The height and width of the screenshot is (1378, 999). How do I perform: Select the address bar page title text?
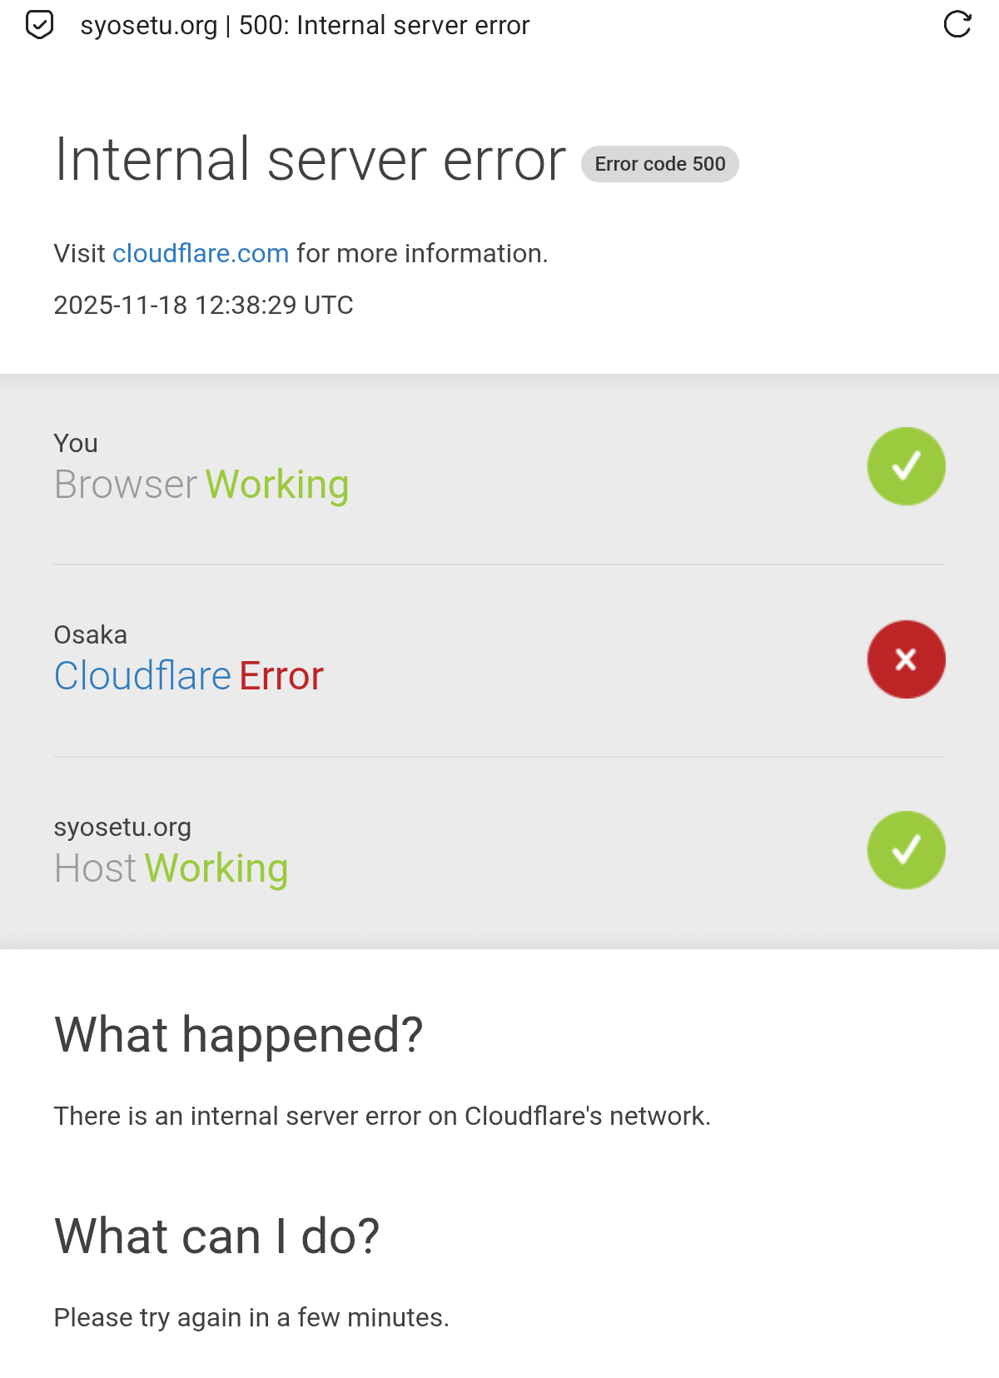coord(305,26)
